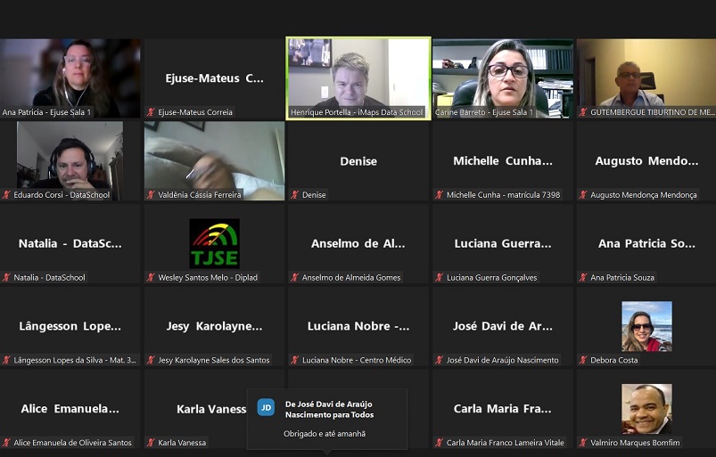
Task: Click the muted mic icon beside Natalia - DataSchool
Action: (x=6, y=278)
